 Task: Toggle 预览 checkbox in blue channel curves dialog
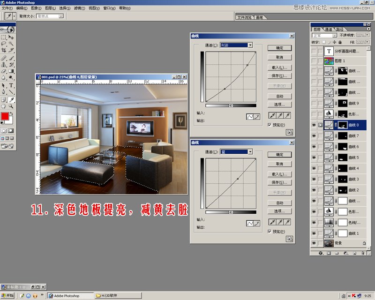tap(270, 232)
